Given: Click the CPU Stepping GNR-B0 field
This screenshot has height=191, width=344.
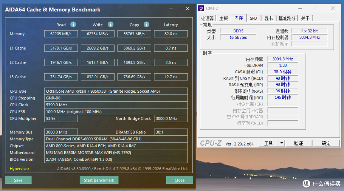Looking at the screenshot, I should (116, 98).
